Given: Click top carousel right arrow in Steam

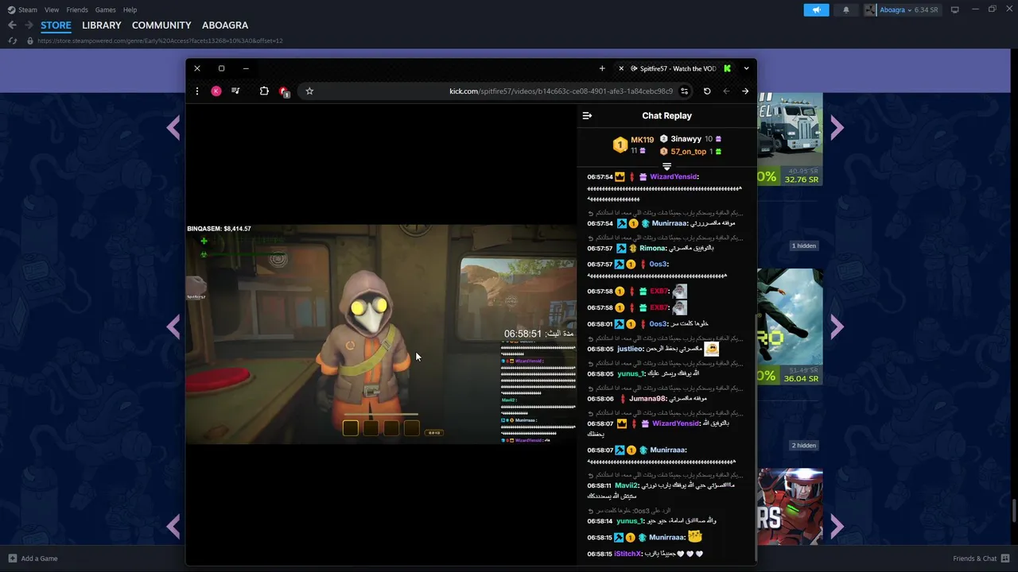Looking at the screenshot, I should (837, 127).
